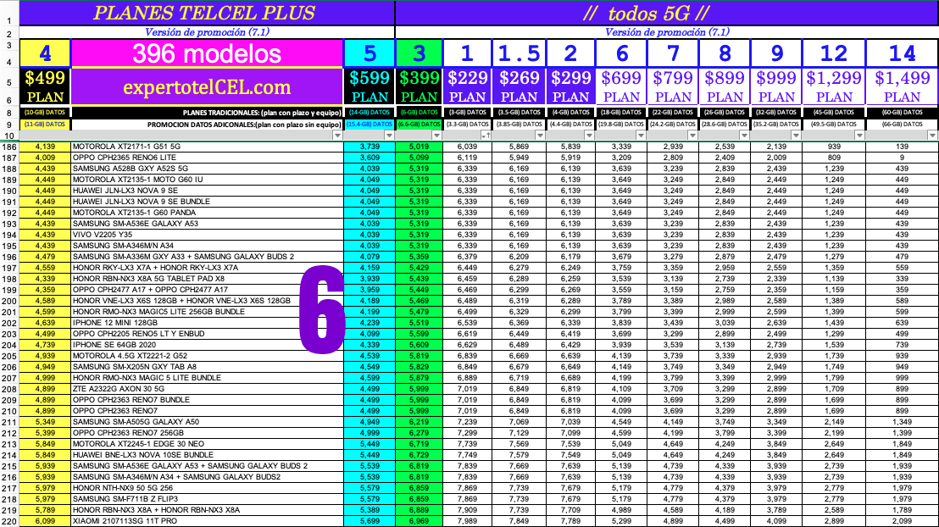The width and height of the screenshot is (939, 527).
Task: Select the '$599 PLAN' header cell
Action: (369, 86)
